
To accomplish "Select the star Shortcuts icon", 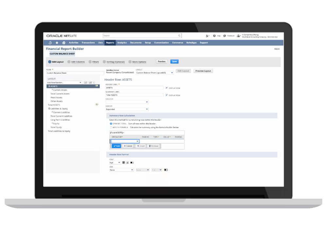I will pyautogui.click(x=57, y=43).
